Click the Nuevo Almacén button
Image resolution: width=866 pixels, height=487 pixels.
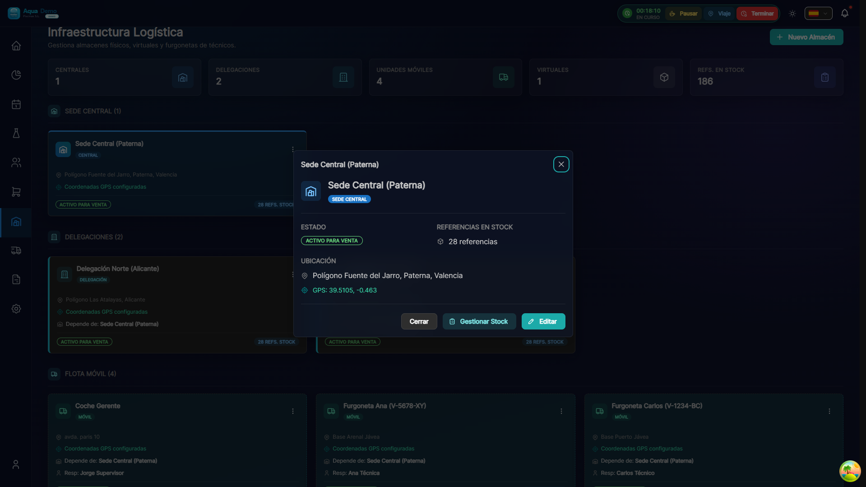pyautogui.click(x=806, y=37)
